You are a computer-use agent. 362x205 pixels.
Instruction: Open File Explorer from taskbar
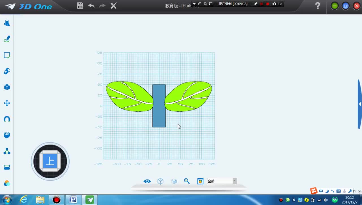[40, 200]
